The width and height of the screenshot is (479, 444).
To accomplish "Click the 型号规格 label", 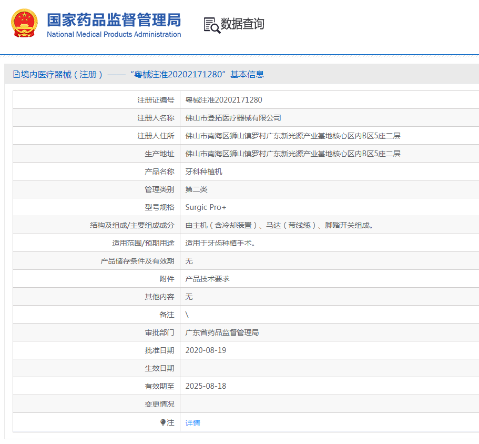I will [159, 207].
